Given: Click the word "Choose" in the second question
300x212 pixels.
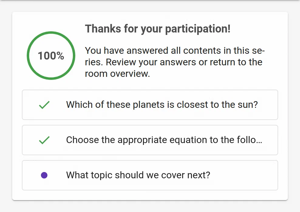Looking at the screenshot, I should click(x=80, y=140).
